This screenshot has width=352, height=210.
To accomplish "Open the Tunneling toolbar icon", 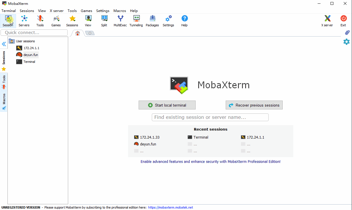I will coord(136,21).
